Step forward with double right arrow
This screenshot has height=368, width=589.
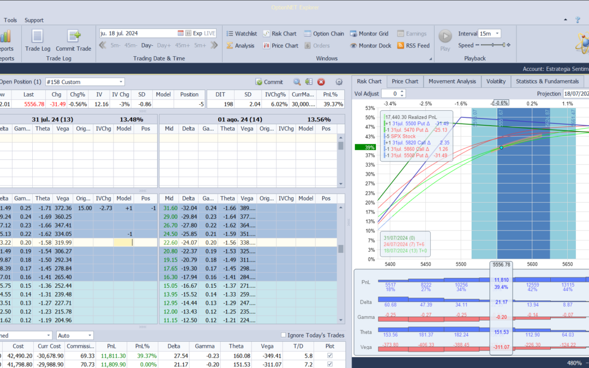click(214, 45)
